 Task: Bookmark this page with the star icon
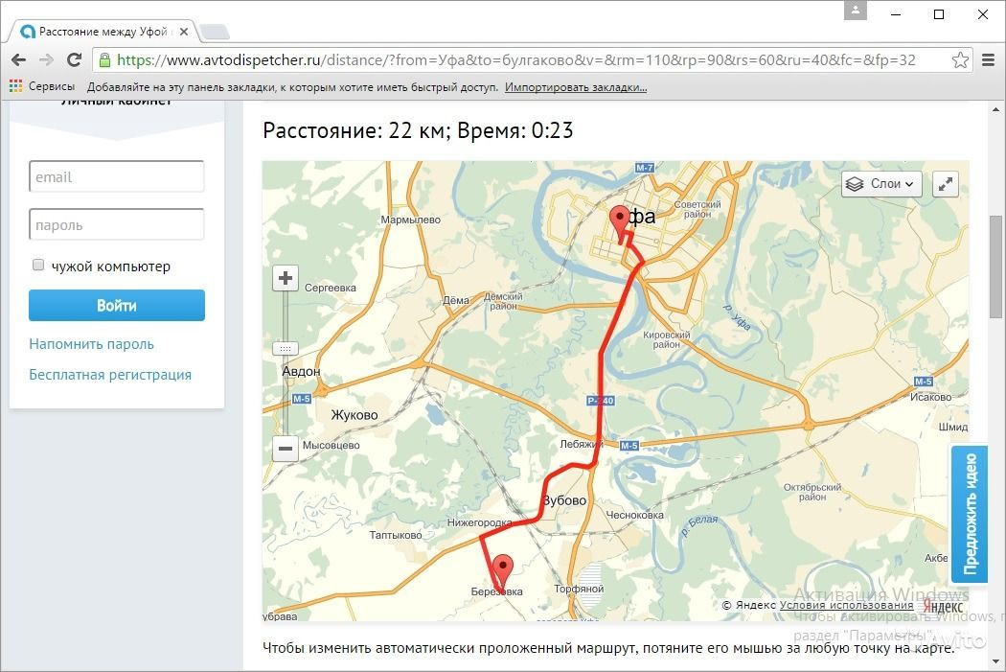pyautogui.click(x=960, y=59)
